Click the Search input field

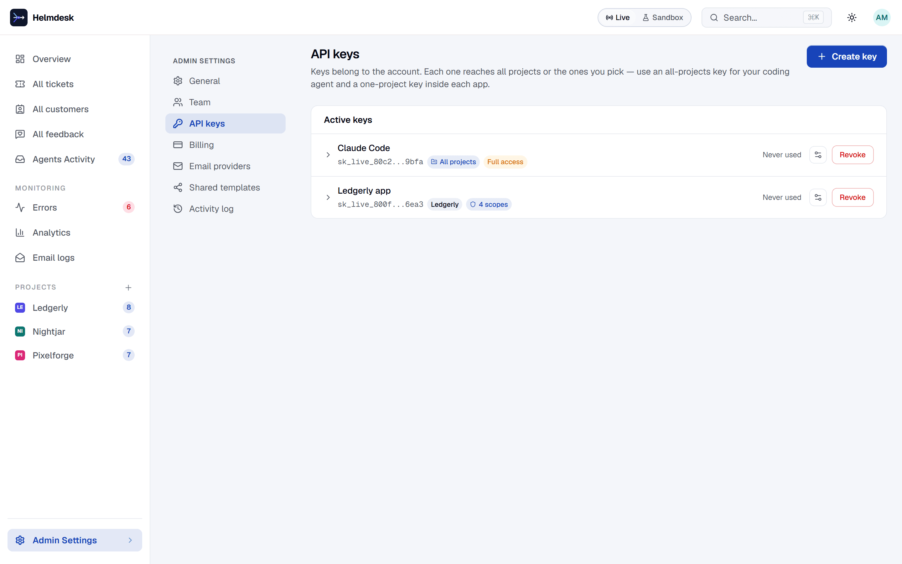766,18
